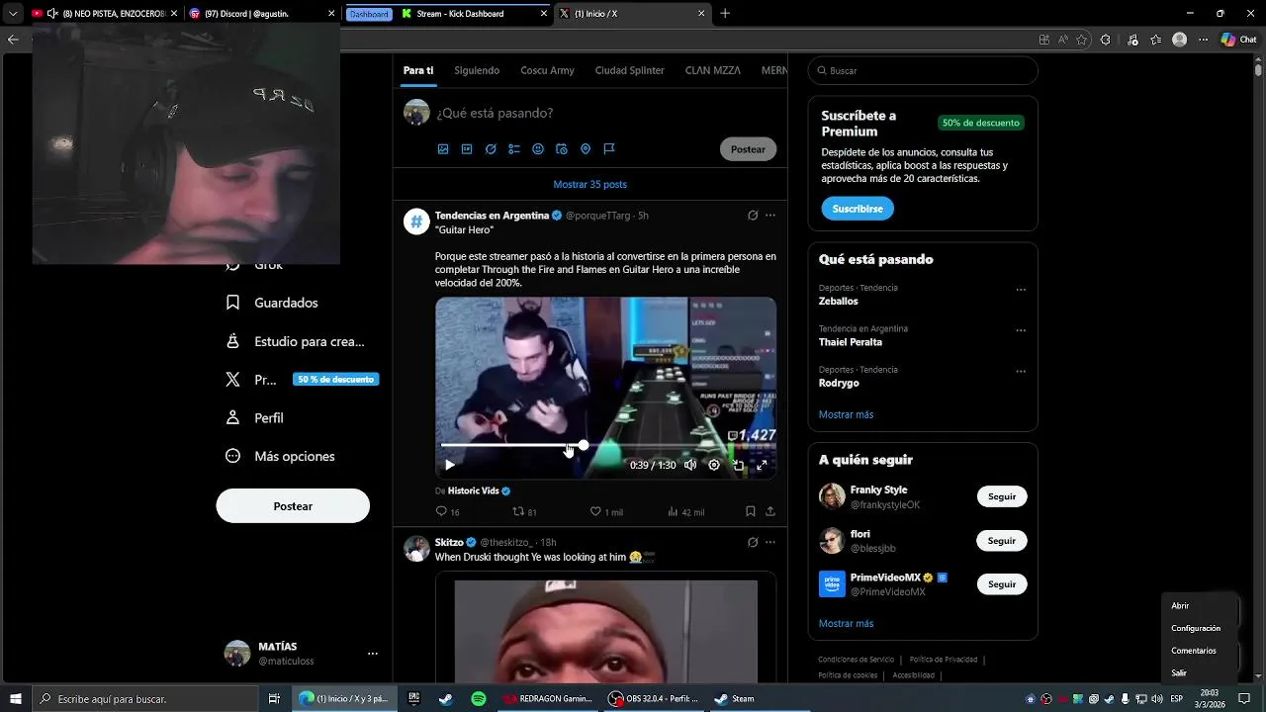Image resolution: width=1266 pixels, height=712 pixels.
Task: Switch to the Para ti tab
Action: click(x=418, y=70)
